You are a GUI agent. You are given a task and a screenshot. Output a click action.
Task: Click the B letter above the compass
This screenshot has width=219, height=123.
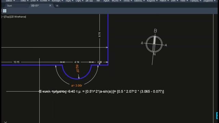(155, 31)
